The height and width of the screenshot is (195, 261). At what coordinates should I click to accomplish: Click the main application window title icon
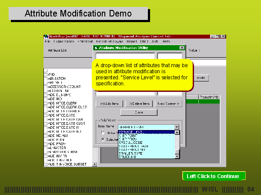pyautogui.click(x=46, y=36)
